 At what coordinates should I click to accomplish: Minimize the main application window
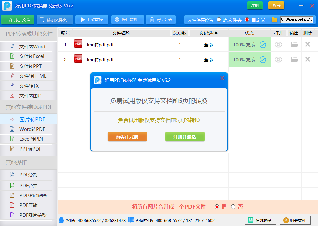[301, 6]
